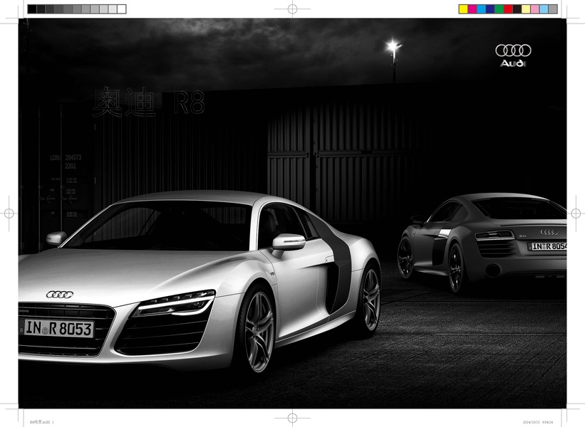The image size is (585, 427).
Task: Click the right edge registration crosshair mark
Action: tap(576, 213)
